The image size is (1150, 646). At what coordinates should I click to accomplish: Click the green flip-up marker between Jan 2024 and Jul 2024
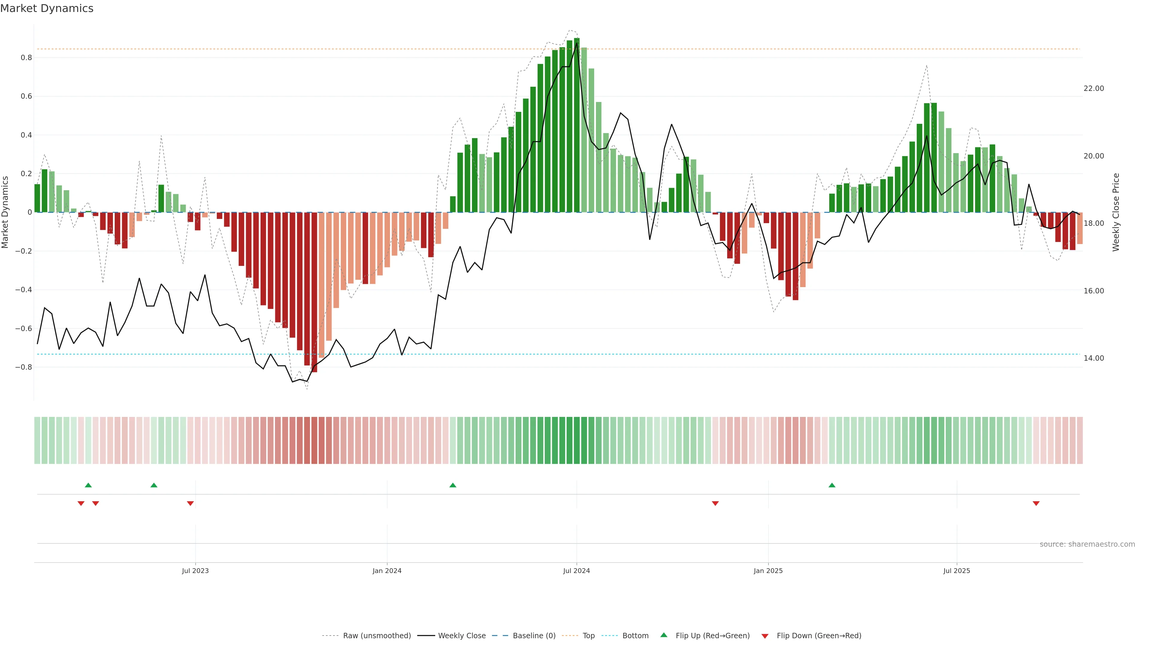coord(453,485)
